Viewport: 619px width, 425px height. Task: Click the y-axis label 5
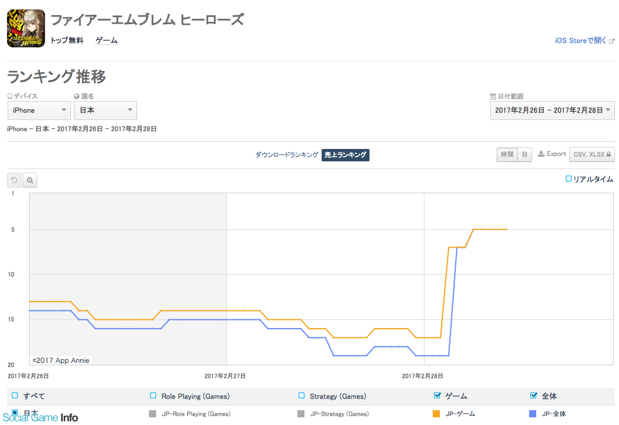(12, 230)
